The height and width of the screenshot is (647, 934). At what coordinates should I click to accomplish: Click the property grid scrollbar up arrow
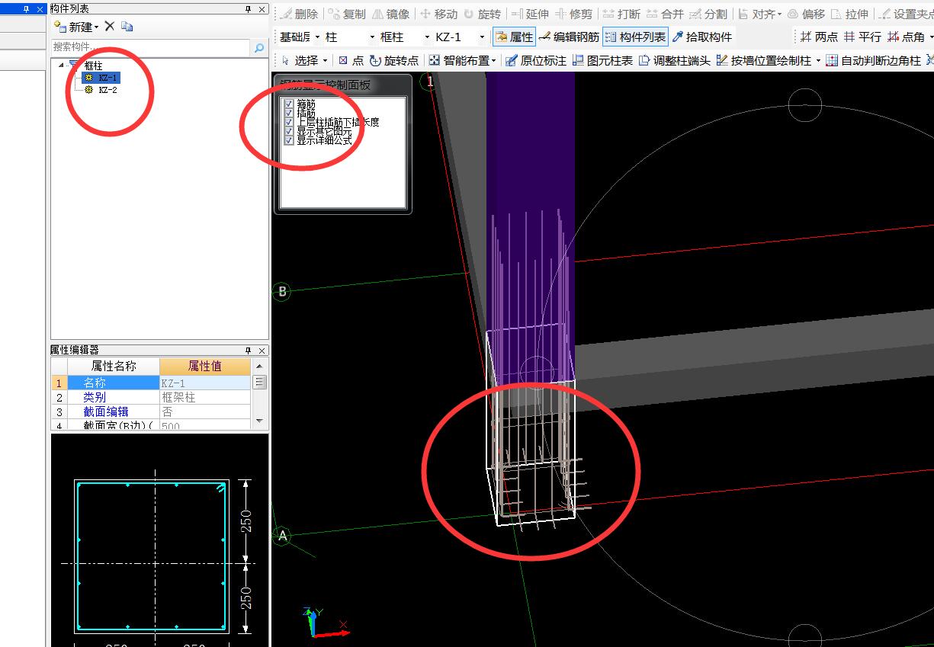click(x=259, y=365)
